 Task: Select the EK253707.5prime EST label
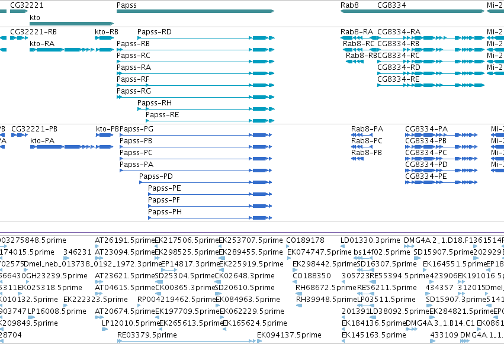[x=251, y=240]
